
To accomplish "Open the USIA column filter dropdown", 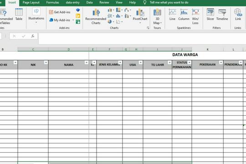I will [141, 62].
